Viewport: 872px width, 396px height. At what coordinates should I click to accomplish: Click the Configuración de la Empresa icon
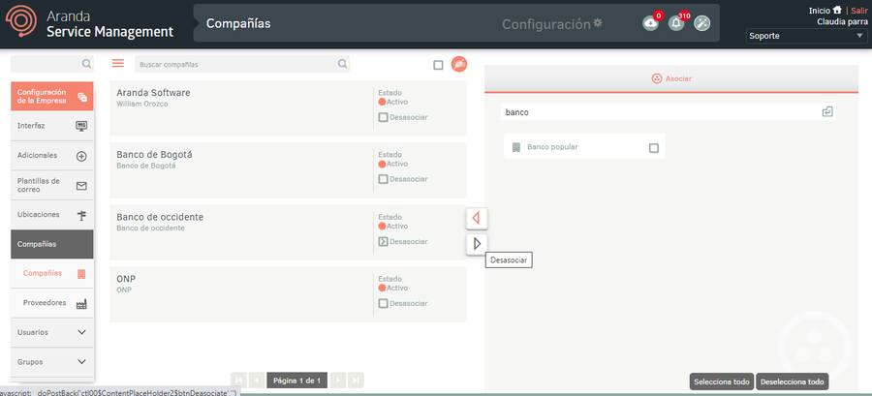(82, 97)
